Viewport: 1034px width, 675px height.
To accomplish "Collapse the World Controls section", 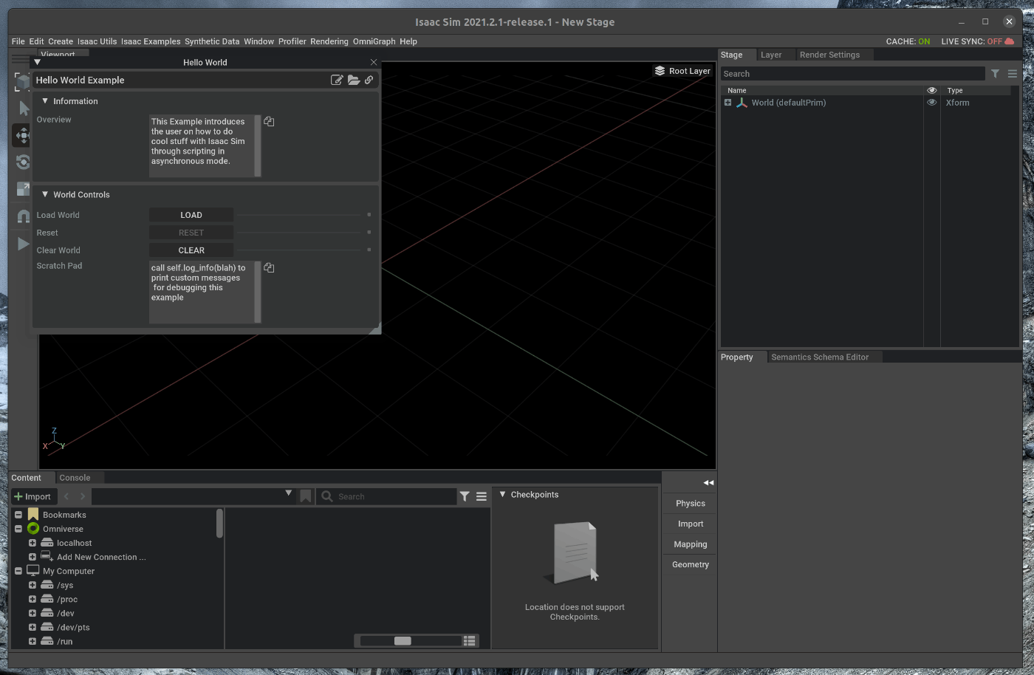I will pyautogui.click(x=45, y=194).
